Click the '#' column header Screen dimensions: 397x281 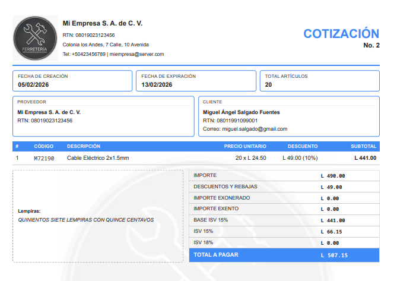17,147
